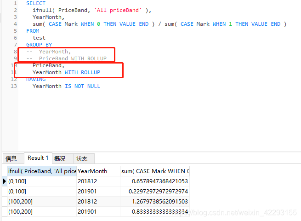301x221 pixels.
Task: Place cursor on the SELECT keyword
Action: 35,3
